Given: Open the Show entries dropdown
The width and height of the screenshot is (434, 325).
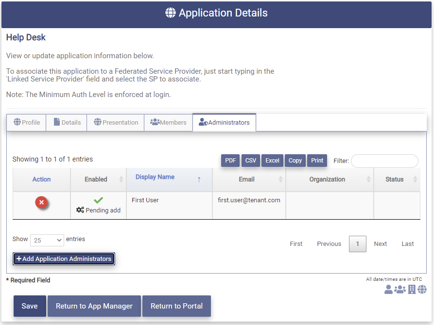Looking at the screenshot, I should [x=47, y=240].
